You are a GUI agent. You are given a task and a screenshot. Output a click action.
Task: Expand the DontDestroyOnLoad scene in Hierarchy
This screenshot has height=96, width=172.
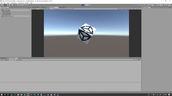point(1,16)
